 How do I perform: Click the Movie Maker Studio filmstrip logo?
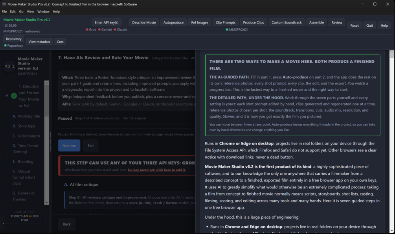tap(9, 66)
